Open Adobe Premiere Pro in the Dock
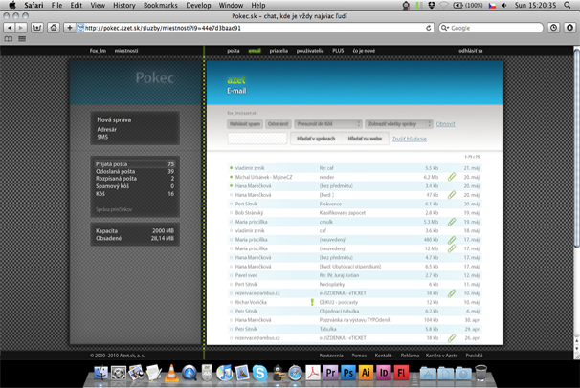 331,375
